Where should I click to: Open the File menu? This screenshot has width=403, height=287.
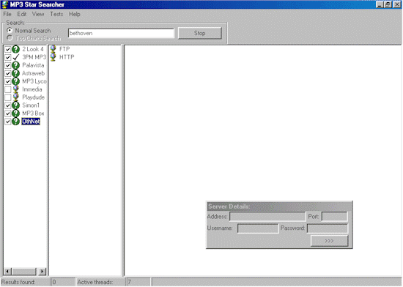coord(7,14)
